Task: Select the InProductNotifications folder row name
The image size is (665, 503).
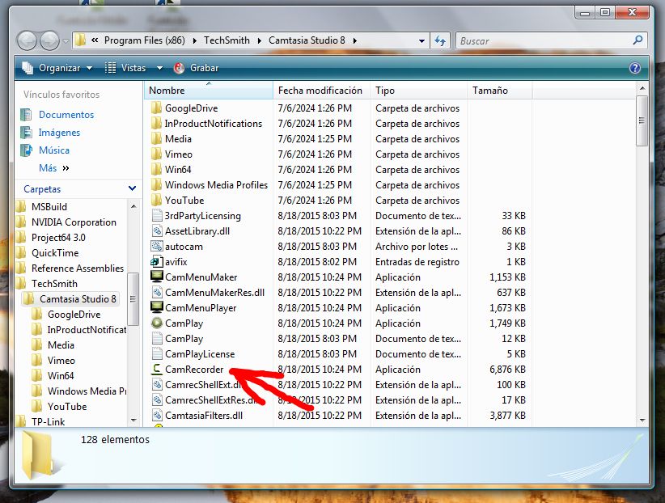Action: (214, 124)
